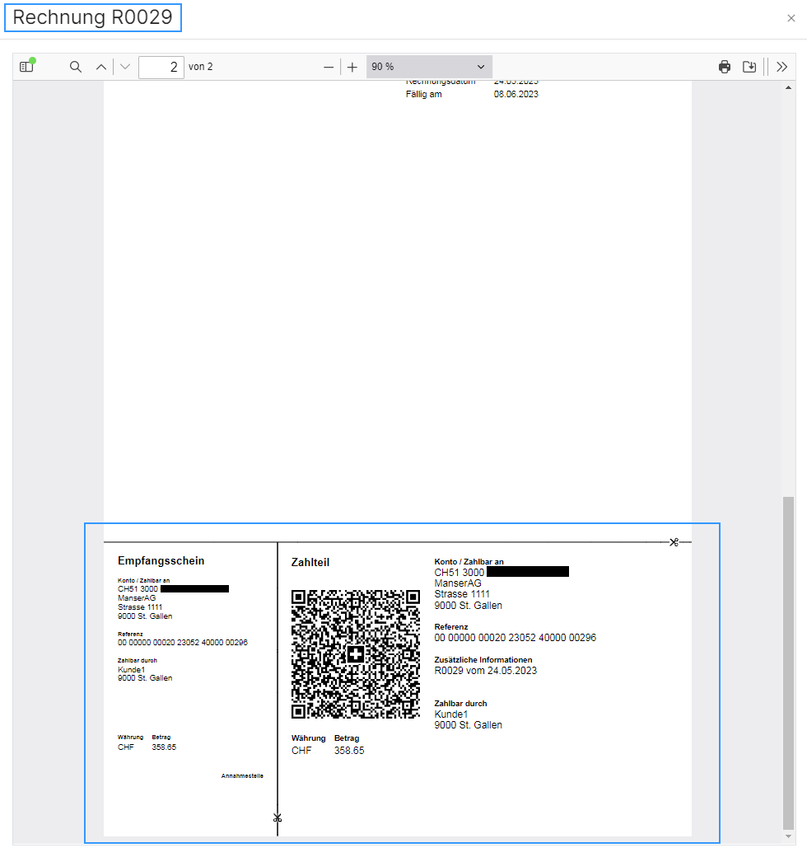The height and width of the screenshot is (857, 807).
Task: Click 'R0029 vom 24.05.2023' text
Action: (485, 671)
